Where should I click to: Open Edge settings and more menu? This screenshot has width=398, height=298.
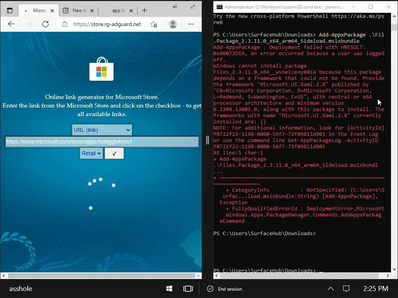coord(190,24)
